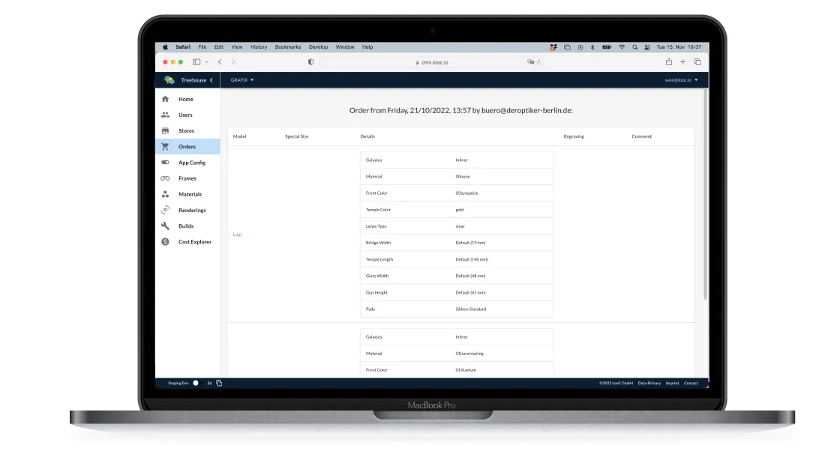Go back with Safari back arrow
This screenshot has height=463, width=819.
pos(220,61)
